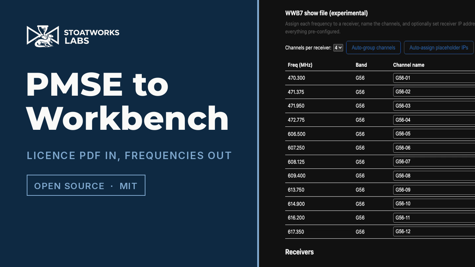Click the 608.125 frequency cell

click(296, 162)
